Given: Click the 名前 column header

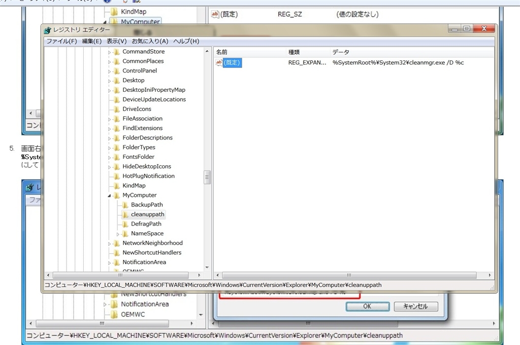Looking at the screenshot, I should tap(250, 52).
